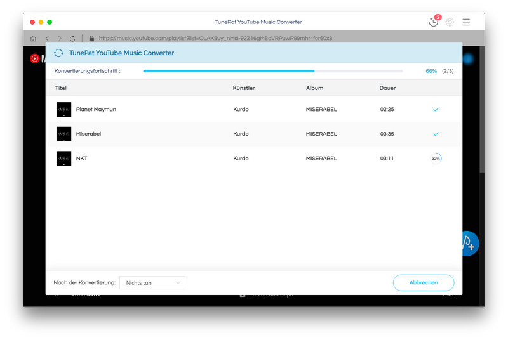Click NKT track album thumbnail
Image resolution: width=508 pixels, height=340 pixels.
64,159
